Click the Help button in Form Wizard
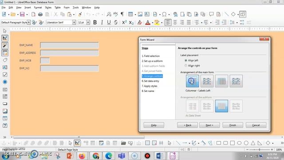The height and width of the screenshot is (160, 284). 154,125
